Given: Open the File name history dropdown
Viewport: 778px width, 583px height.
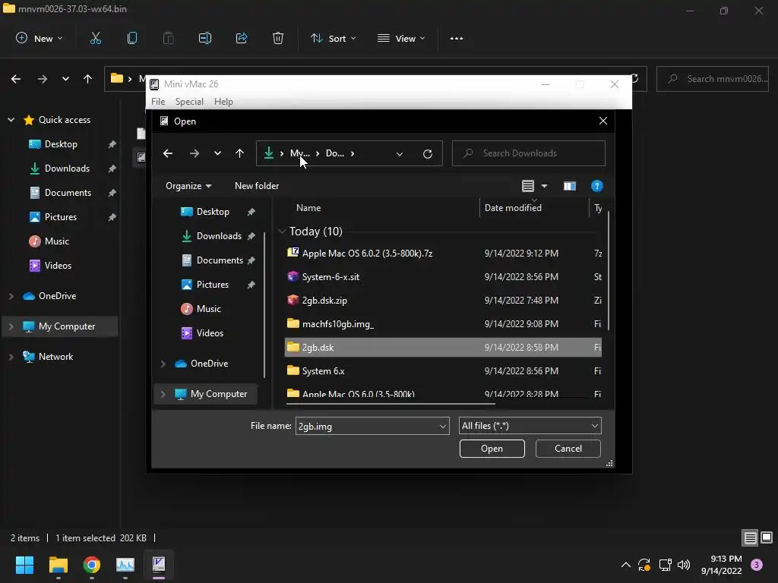Looking at the screenshot, I should coord(443,427).
